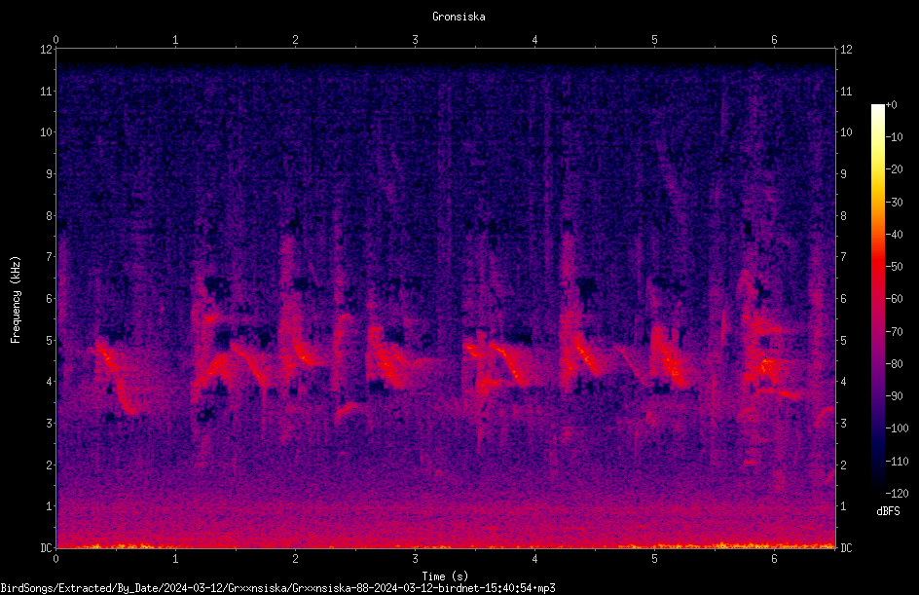Select the 3 second mark on upper time axis
Screen dimensions: 919x595
(x=415, y=40)
